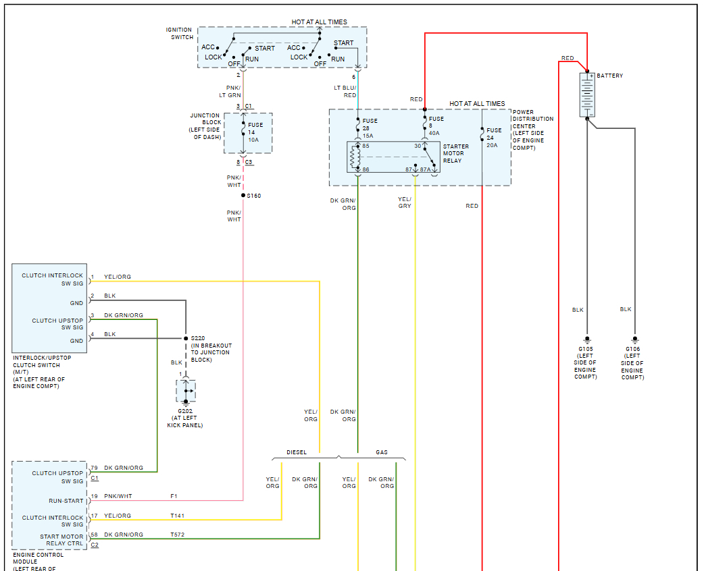Click the FUSE 24 20A label

point(494,138)
